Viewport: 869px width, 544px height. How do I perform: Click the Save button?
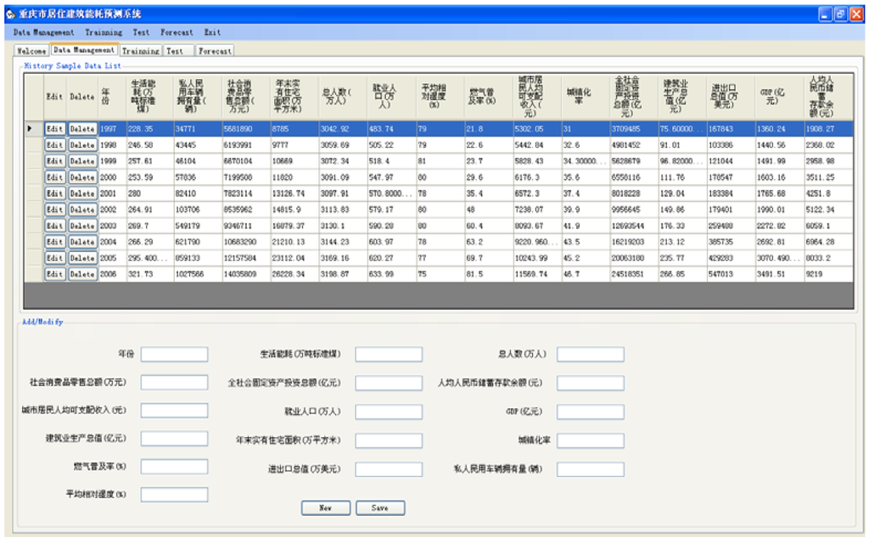(380, 508)
